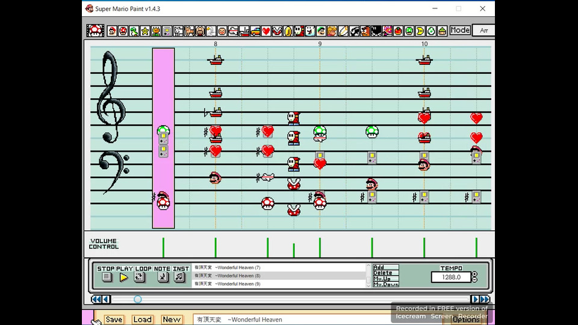Select Wonderful Heaven (8) in list
Image resolution: width=578 pixels, height=325 pixels.
[x=279, y=276]
